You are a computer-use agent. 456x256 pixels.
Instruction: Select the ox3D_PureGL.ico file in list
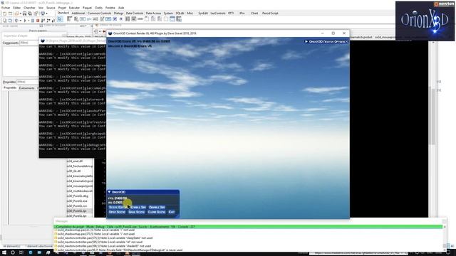(x=77, y=206)
